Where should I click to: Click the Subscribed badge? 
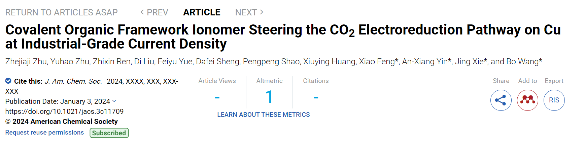[109, 133]
